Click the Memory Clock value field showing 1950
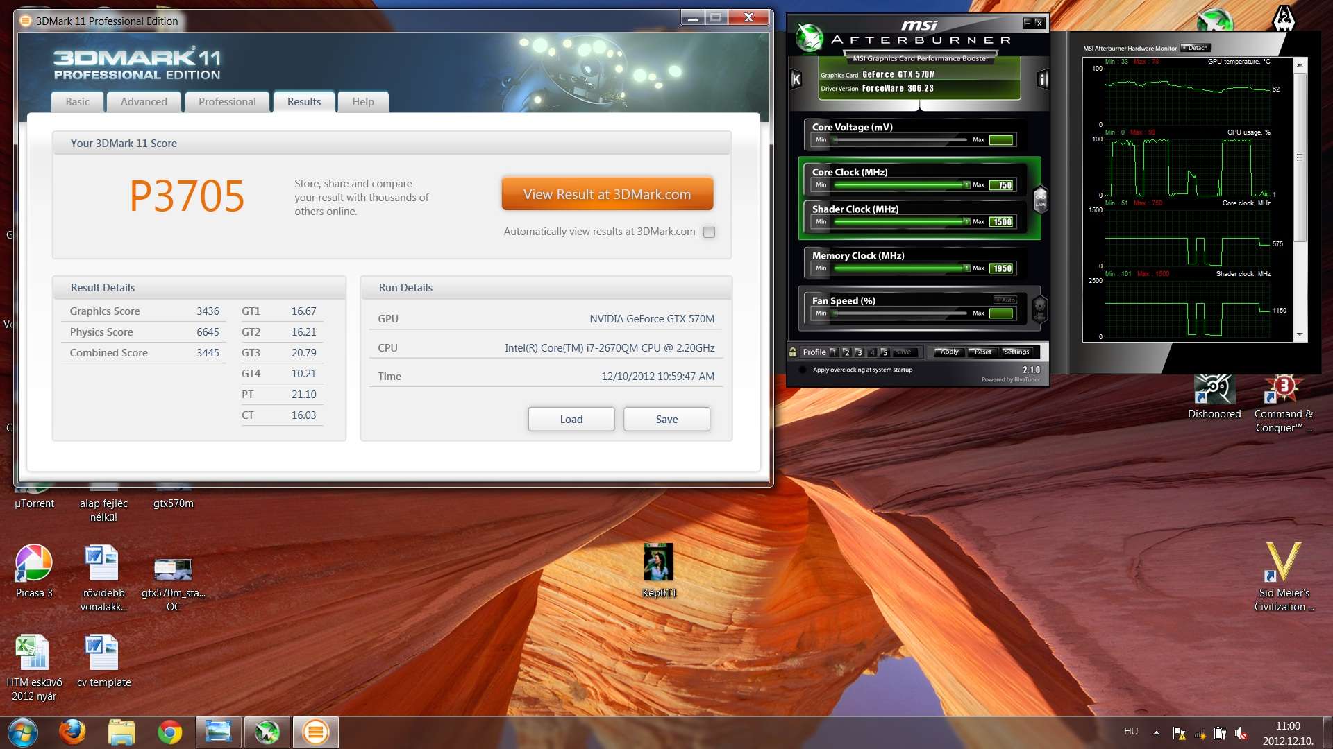The image size is (1333, 749). click(1001, 268)
